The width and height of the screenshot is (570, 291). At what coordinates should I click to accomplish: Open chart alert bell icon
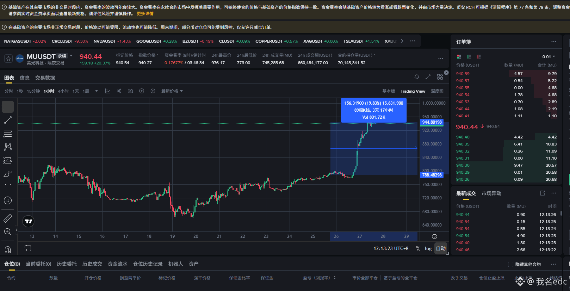tap(417, 77)
